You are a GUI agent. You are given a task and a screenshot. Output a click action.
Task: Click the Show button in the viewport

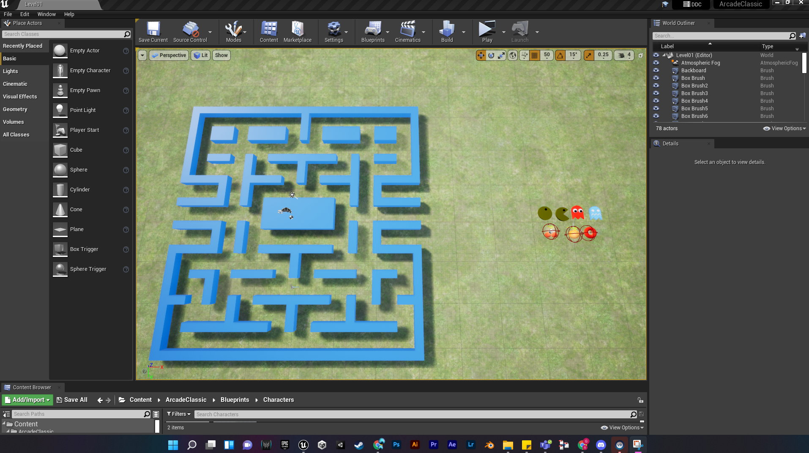point(221,55)
